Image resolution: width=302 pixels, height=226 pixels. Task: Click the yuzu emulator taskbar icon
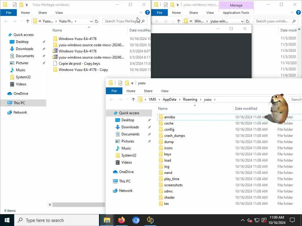point(150,220)
